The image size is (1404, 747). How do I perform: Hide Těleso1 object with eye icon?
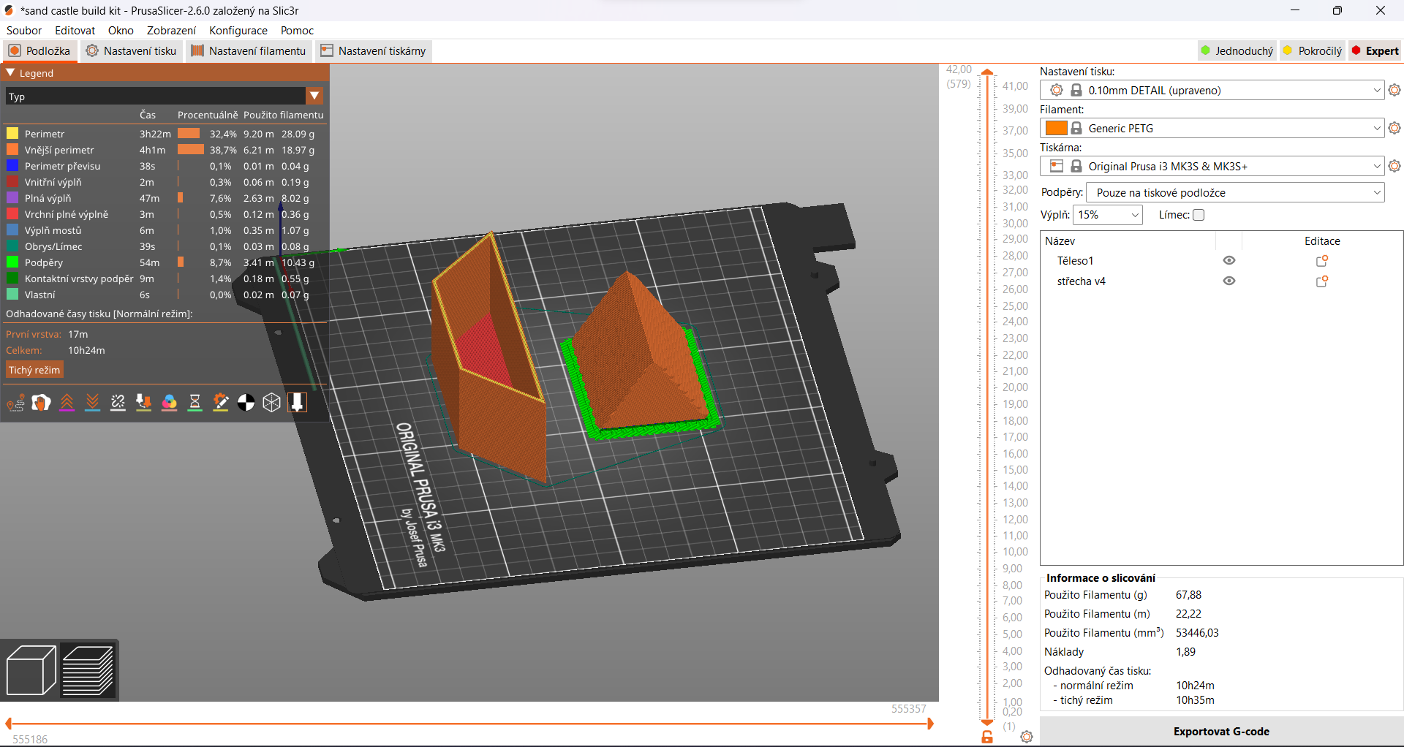point(1229,261)
